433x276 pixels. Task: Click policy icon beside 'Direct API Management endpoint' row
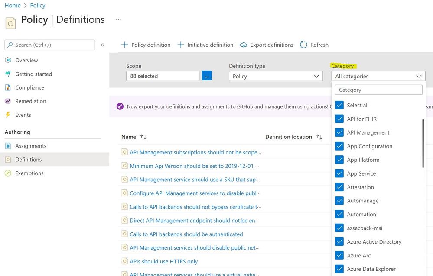pos(124,220)
